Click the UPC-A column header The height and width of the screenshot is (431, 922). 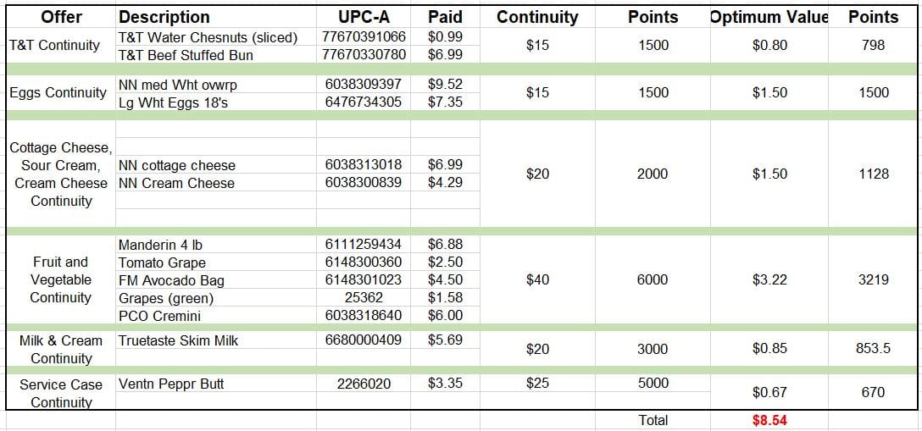click(364, 17)
